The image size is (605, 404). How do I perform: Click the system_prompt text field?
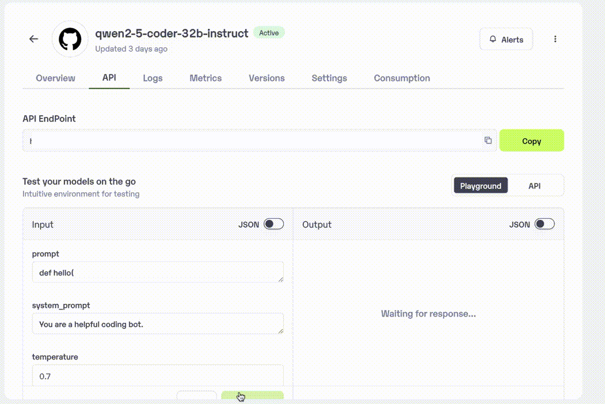pyautogui.click(x=158, y=324)
